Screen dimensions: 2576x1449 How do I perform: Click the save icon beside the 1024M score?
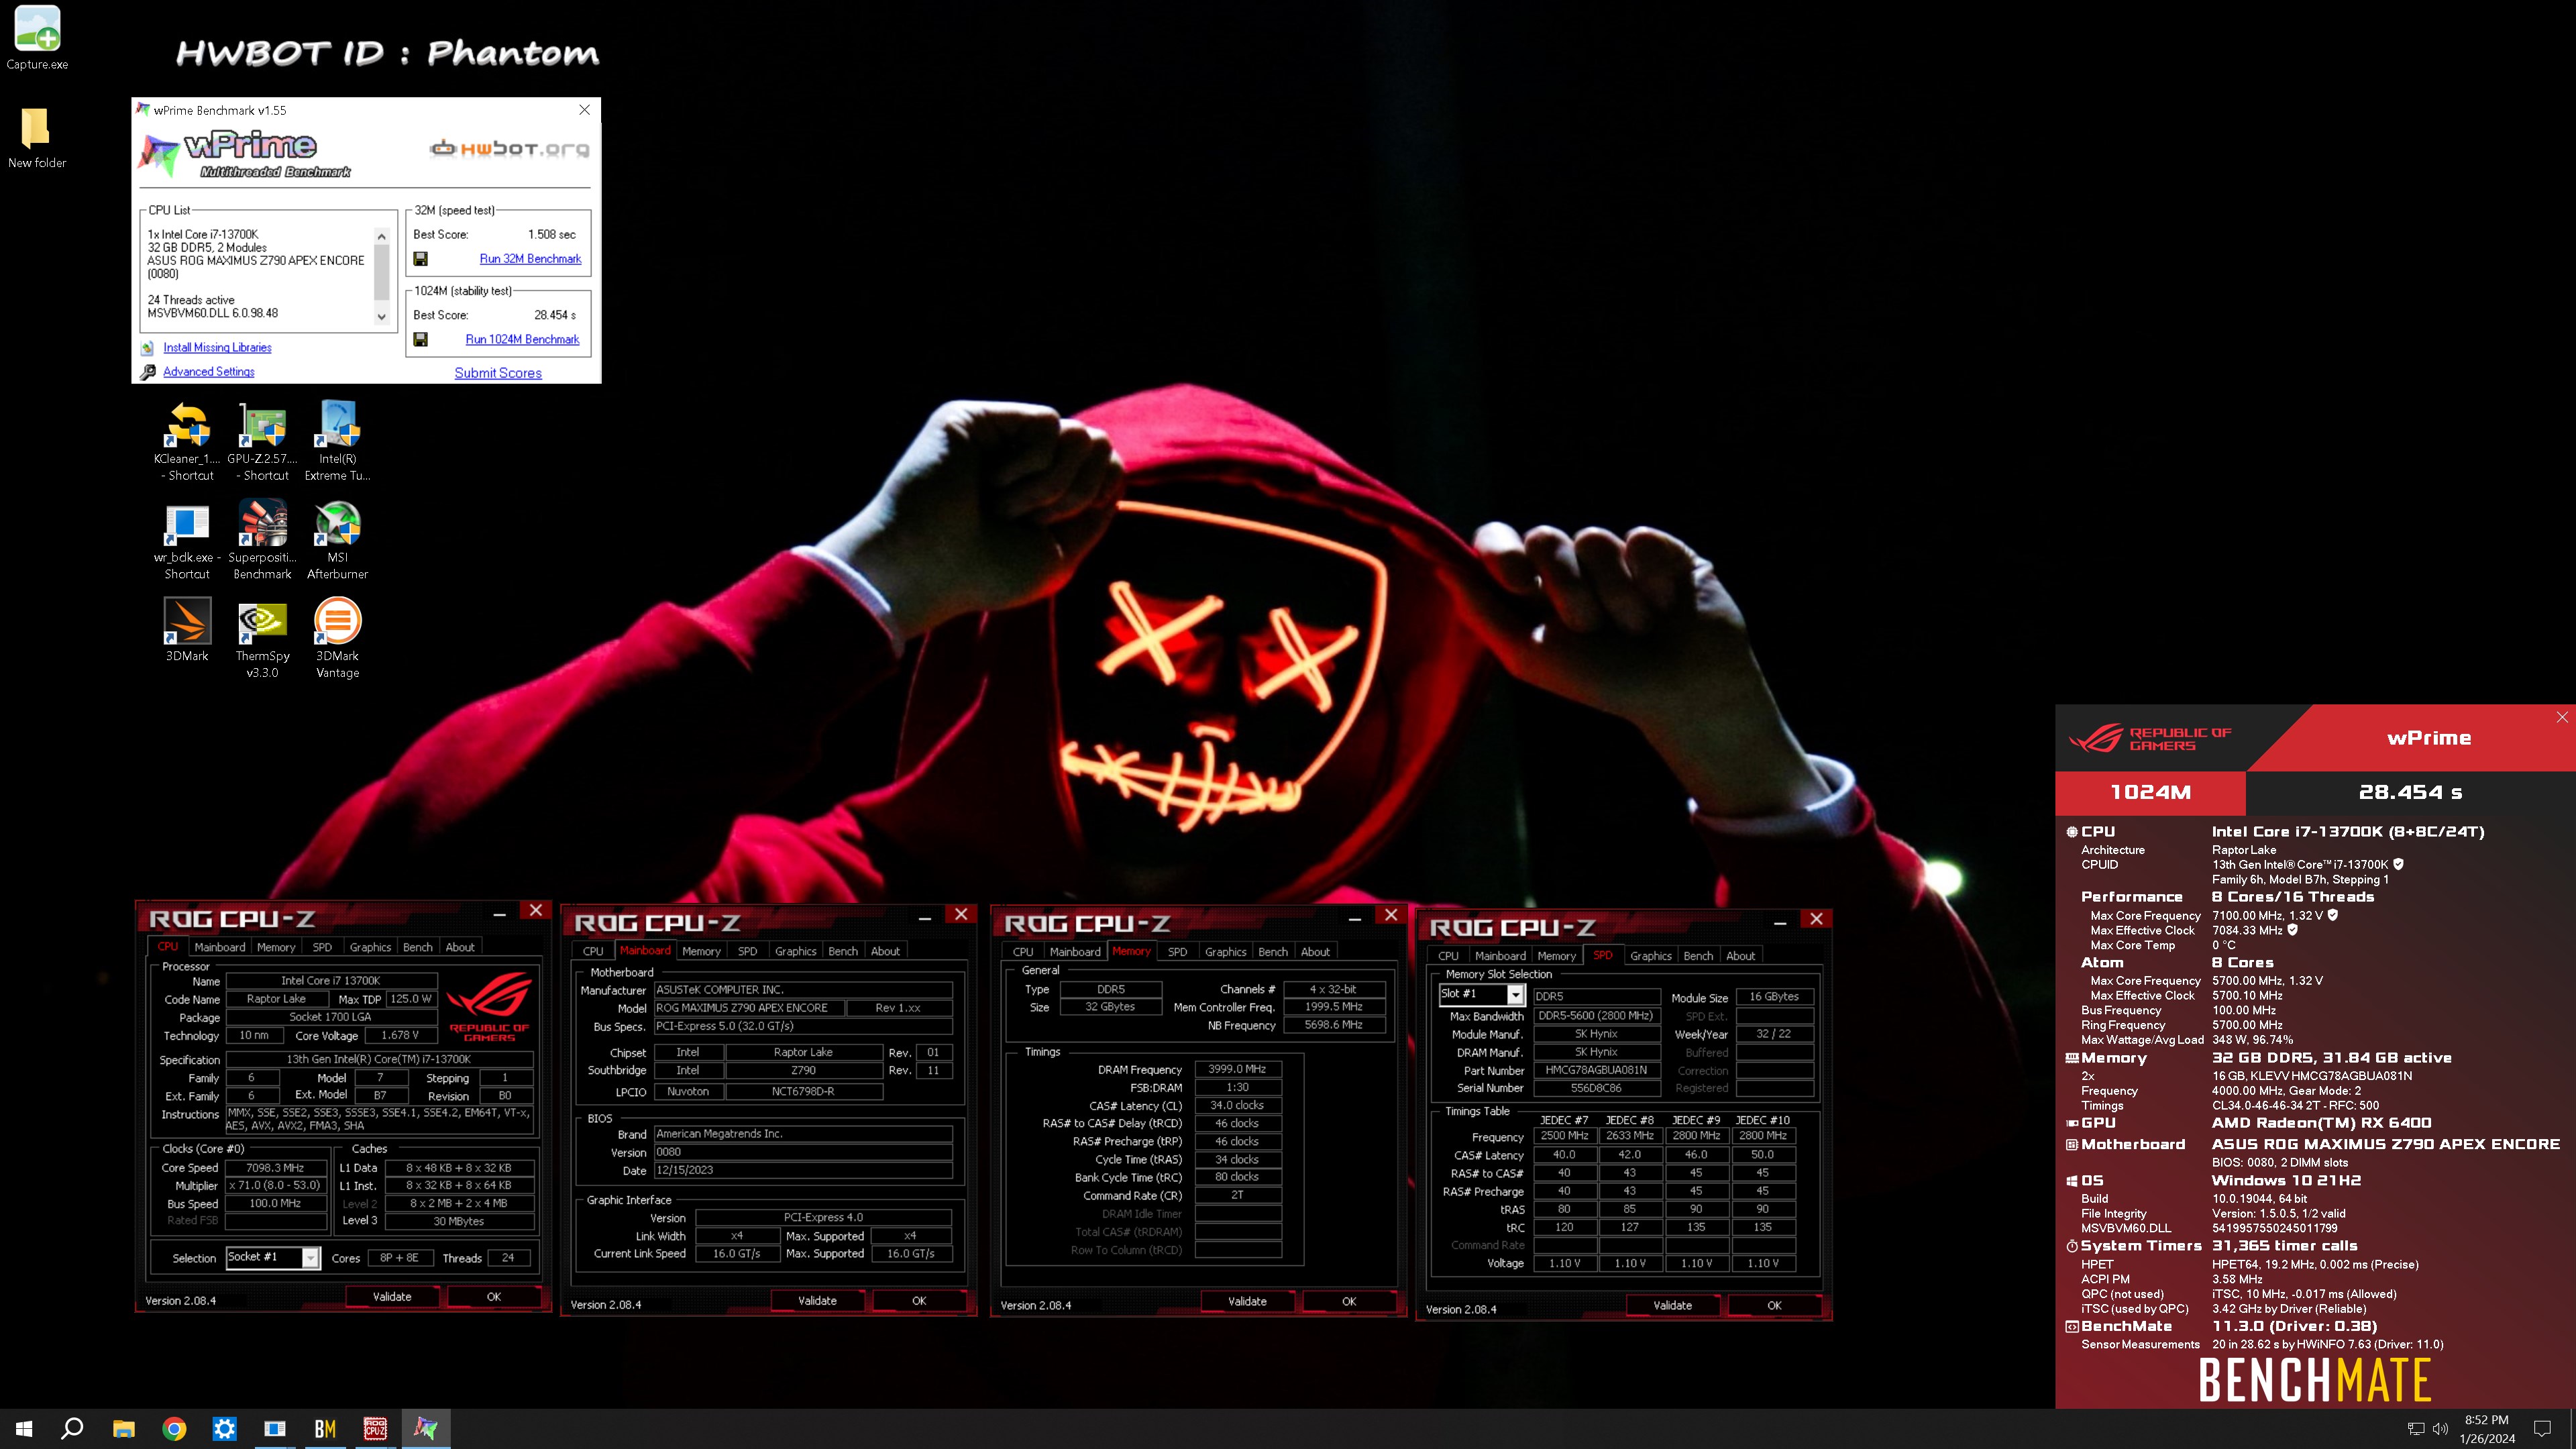click(x=421, y=339)
